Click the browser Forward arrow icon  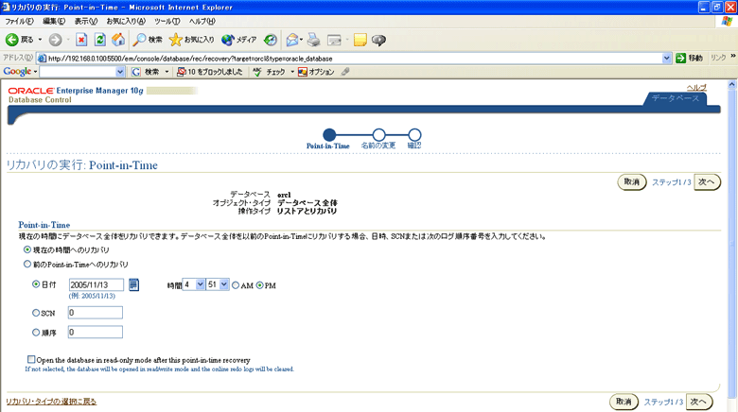click(x=55, y=40)
